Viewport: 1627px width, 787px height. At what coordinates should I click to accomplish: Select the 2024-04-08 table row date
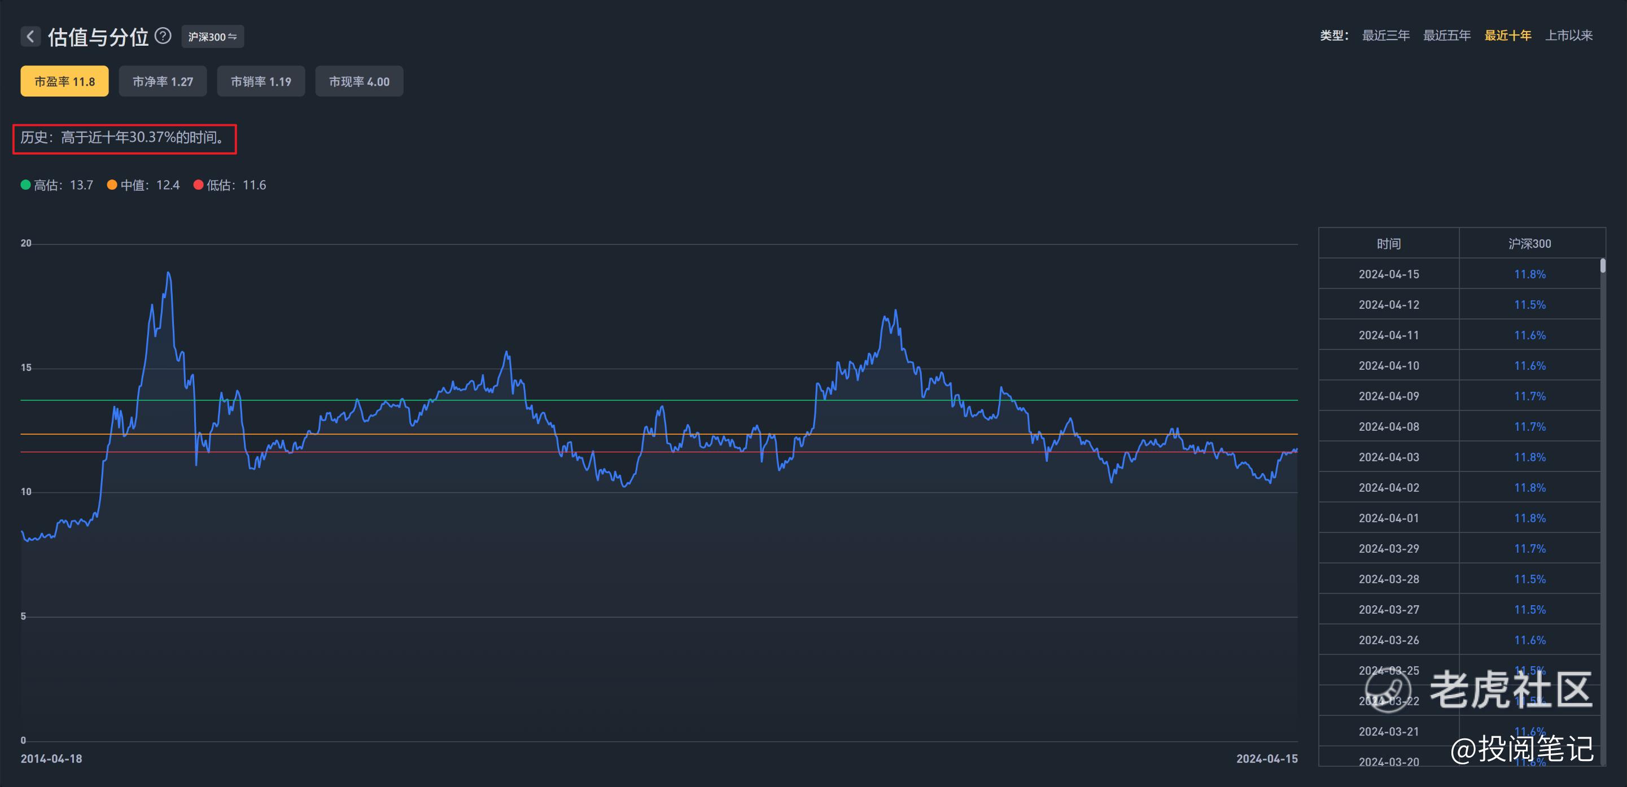(1389, 426)
